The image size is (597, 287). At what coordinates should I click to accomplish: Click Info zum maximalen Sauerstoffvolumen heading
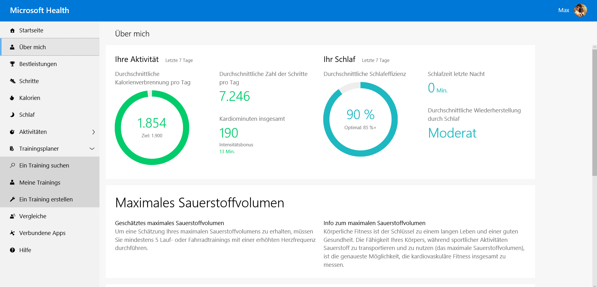374,223
